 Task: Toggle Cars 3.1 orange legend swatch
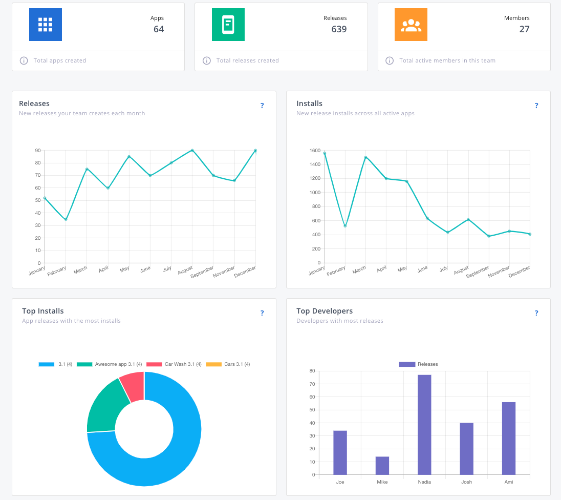pyautogui.click(x=214, y=364)
